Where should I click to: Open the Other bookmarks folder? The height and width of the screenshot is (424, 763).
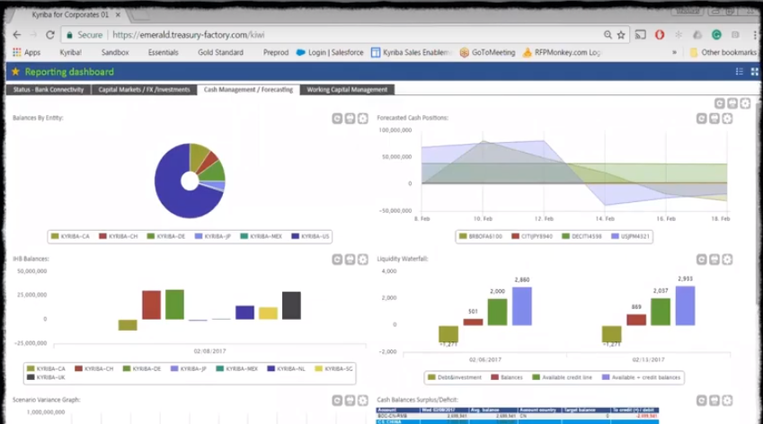pos(723,52)
